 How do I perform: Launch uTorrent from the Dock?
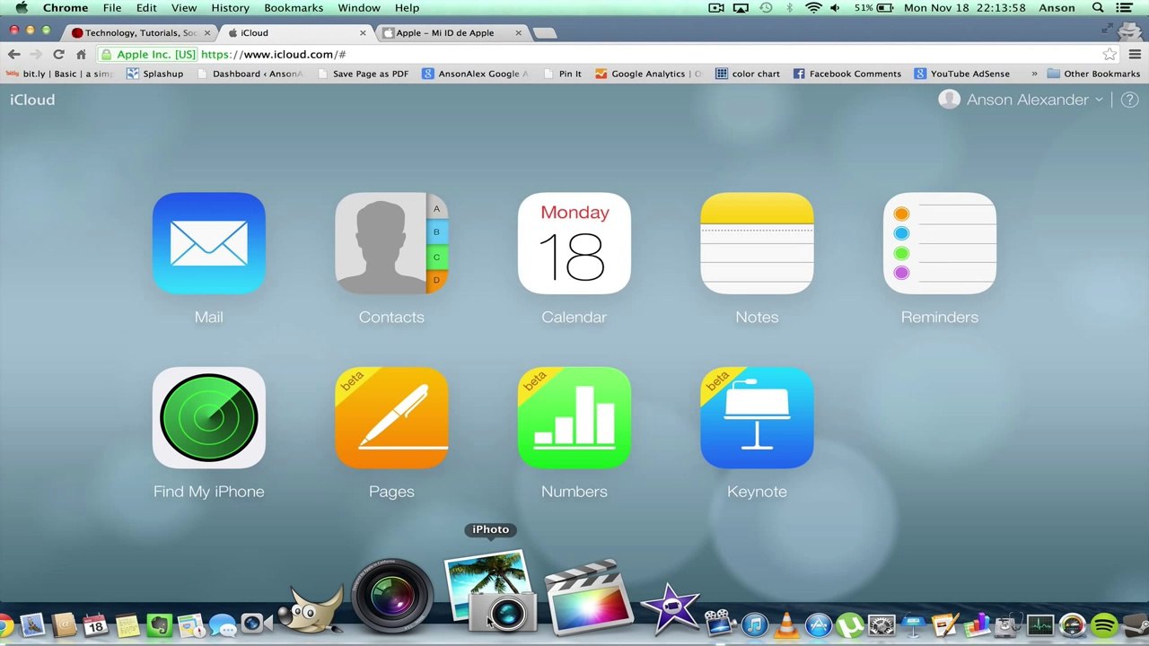[849, 624]
